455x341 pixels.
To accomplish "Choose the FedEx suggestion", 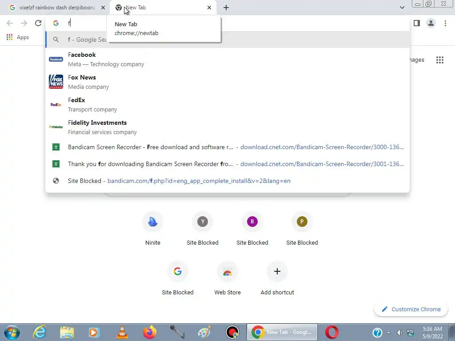I will click(x=227, y=104).
